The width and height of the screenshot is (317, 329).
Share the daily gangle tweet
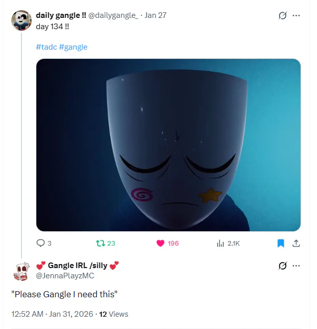pyautogui.click(x=296, y=243)
